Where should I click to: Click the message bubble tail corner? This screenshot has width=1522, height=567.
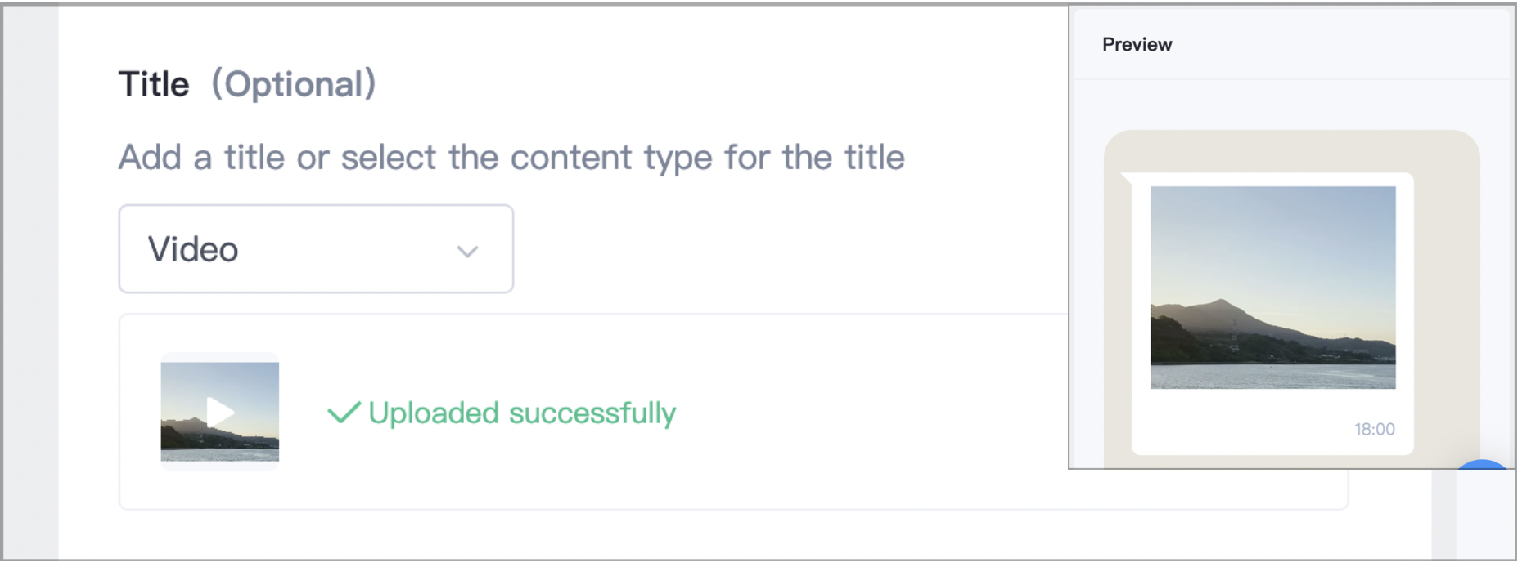1126,178
